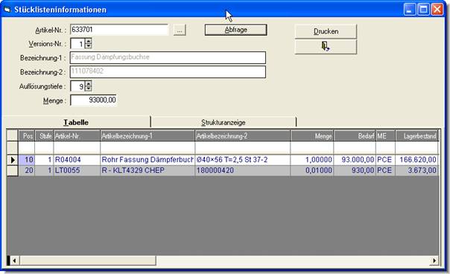Viewport: 450px width, 274px height.
Task: Click the Menge cell 0,01000
Action: pos(312,171)
